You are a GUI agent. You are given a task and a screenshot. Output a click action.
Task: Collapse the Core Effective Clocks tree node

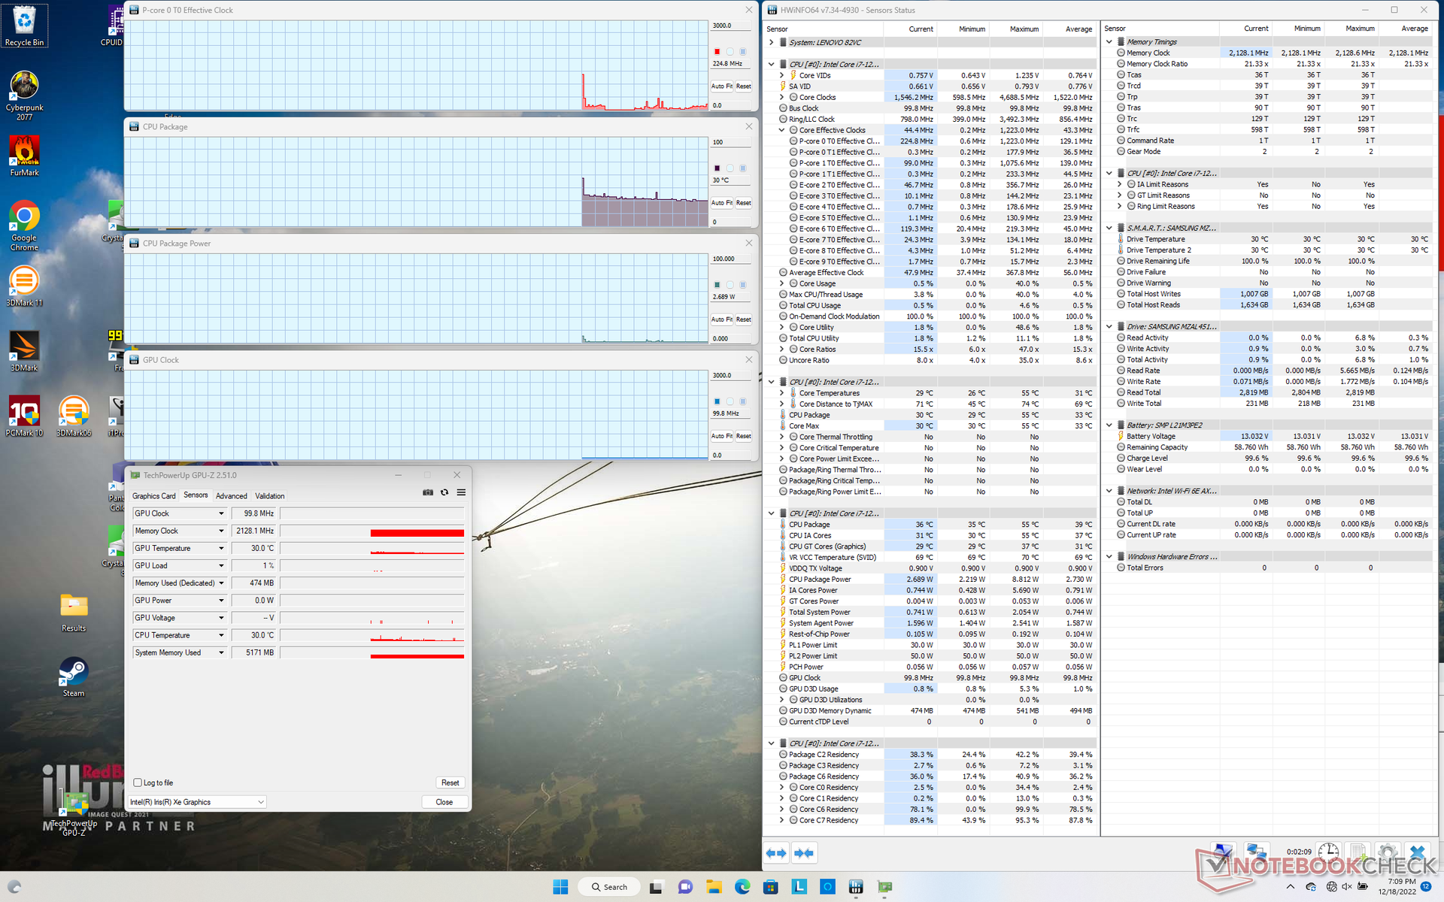click(782, 130)
